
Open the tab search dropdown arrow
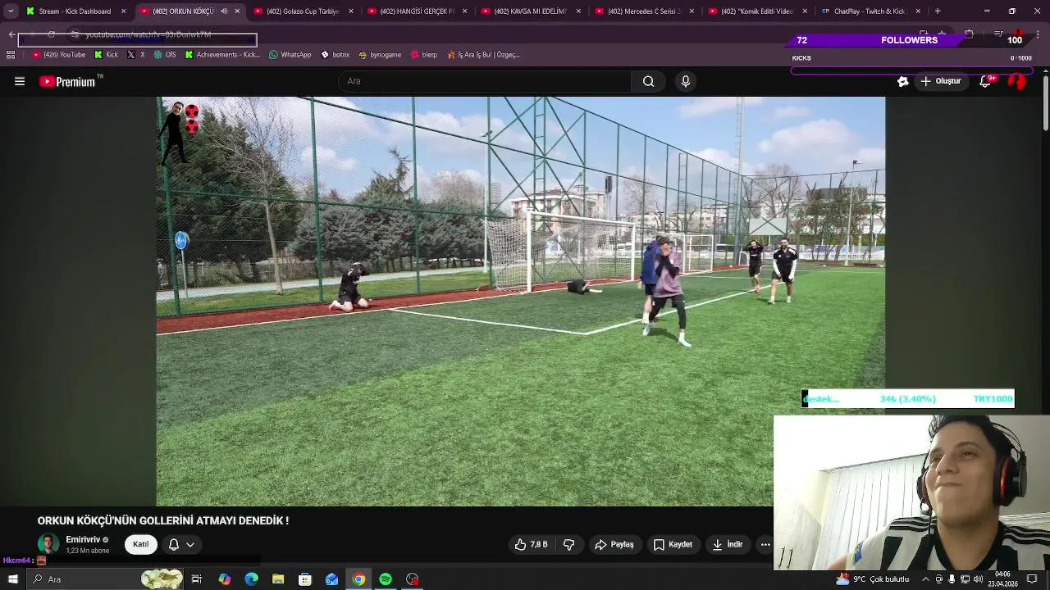[x=11, y=11]
